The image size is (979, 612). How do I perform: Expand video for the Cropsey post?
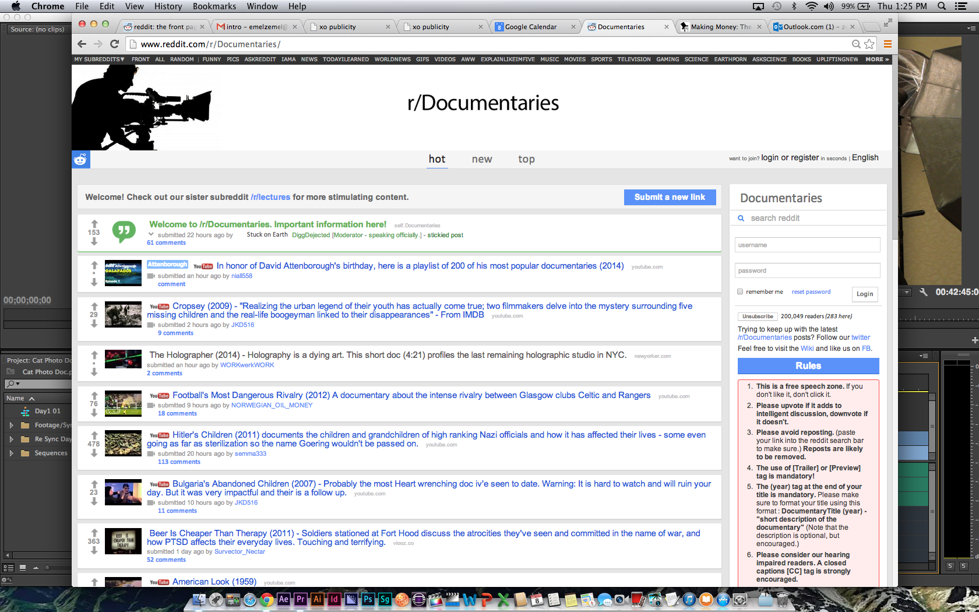151,325
